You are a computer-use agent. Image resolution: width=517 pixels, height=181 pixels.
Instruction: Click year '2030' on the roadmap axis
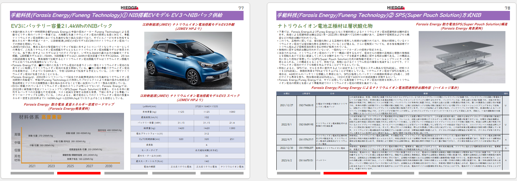pos(109,166)
